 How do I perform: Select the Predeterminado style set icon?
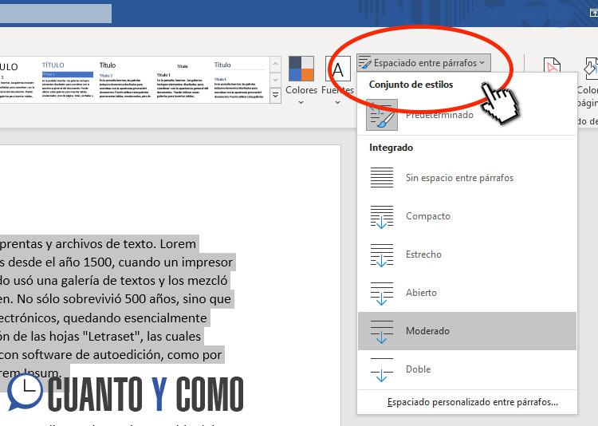tap(382, 115)
